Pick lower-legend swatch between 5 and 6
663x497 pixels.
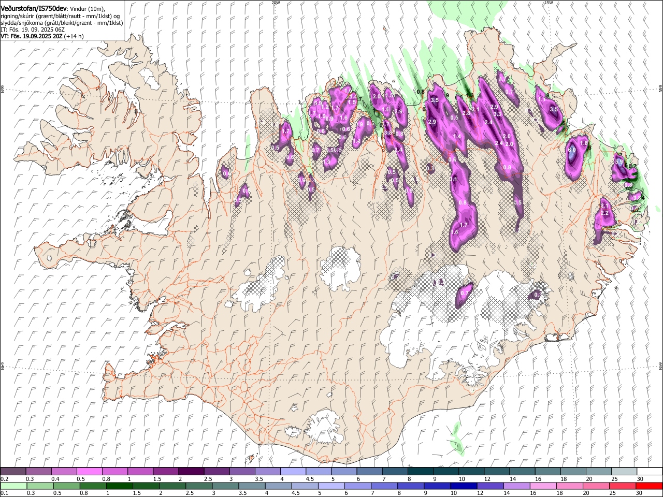click(x=331, y=486)
